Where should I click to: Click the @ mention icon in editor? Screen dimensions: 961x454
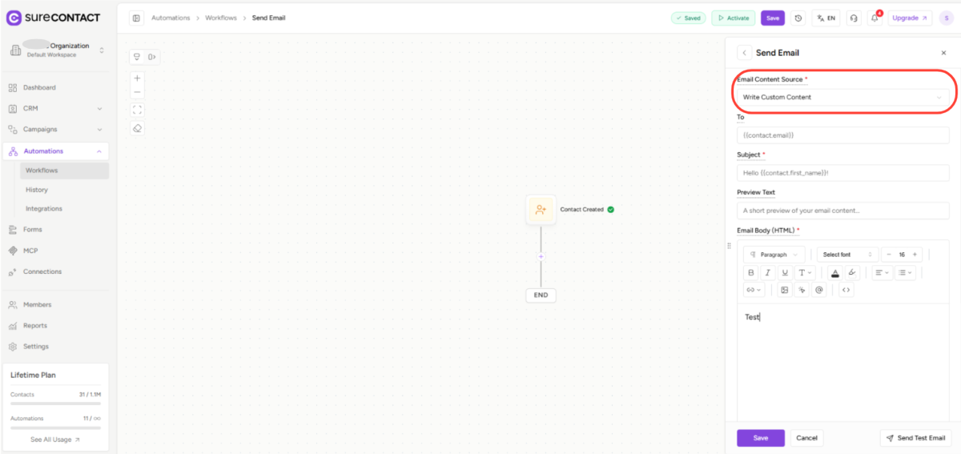tap(818, 290)
